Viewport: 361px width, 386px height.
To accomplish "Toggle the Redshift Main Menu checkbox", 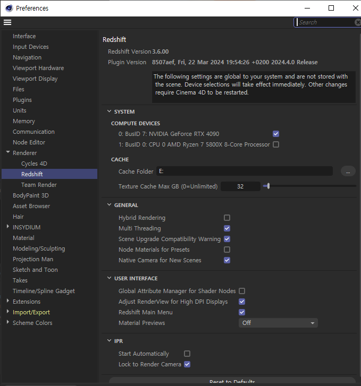I will 242,312.
